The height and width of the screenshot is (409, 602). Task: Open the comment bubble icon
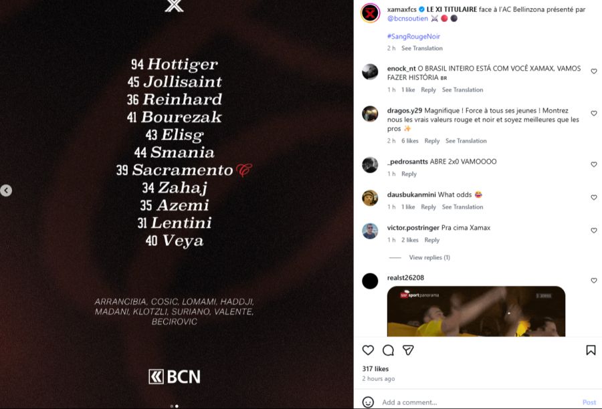coord(388,350)
